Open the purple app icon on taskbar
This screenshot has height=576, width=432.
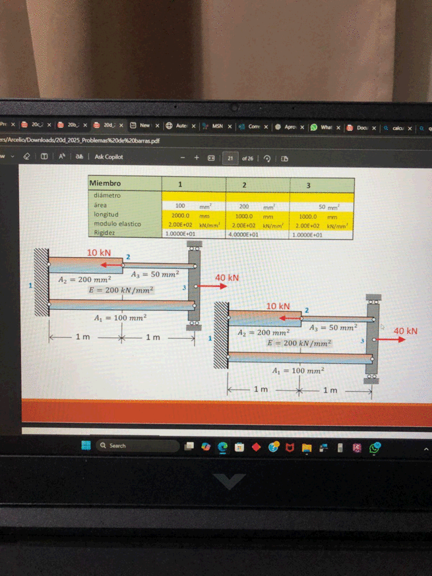(x=357, y=447)
